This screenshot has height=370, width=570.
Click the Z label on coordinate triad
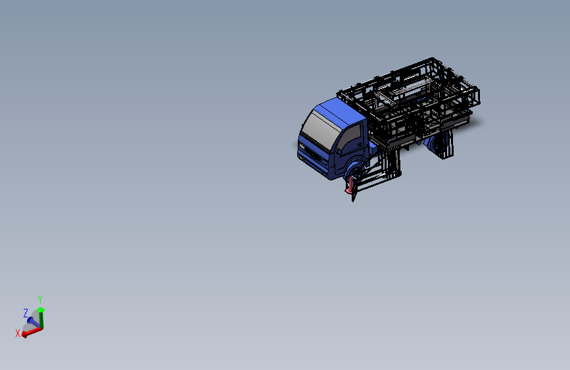point(26,313)
